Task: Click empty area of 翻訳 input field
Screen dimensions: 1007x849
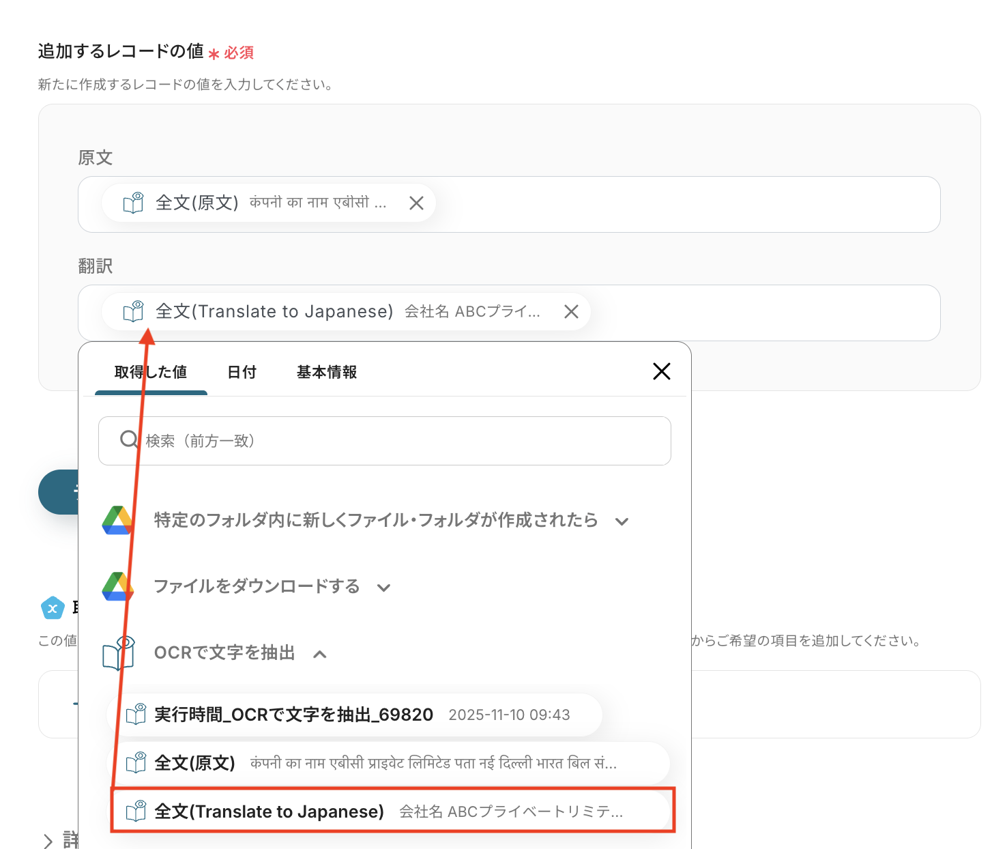Action: tap(764, 313)
